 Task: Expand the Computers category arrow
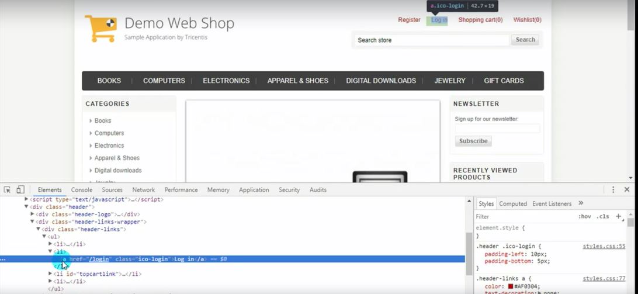91,133
